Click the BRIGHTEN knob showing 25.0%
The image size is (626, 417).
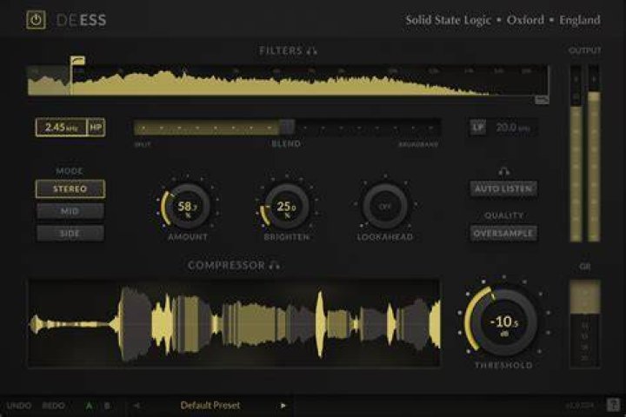(x=287, y=206)
